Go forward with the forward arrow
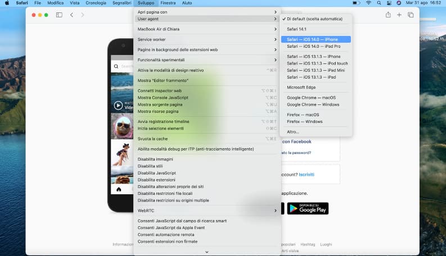The width and height of the screenshot is (446, 256). (83, 15)
